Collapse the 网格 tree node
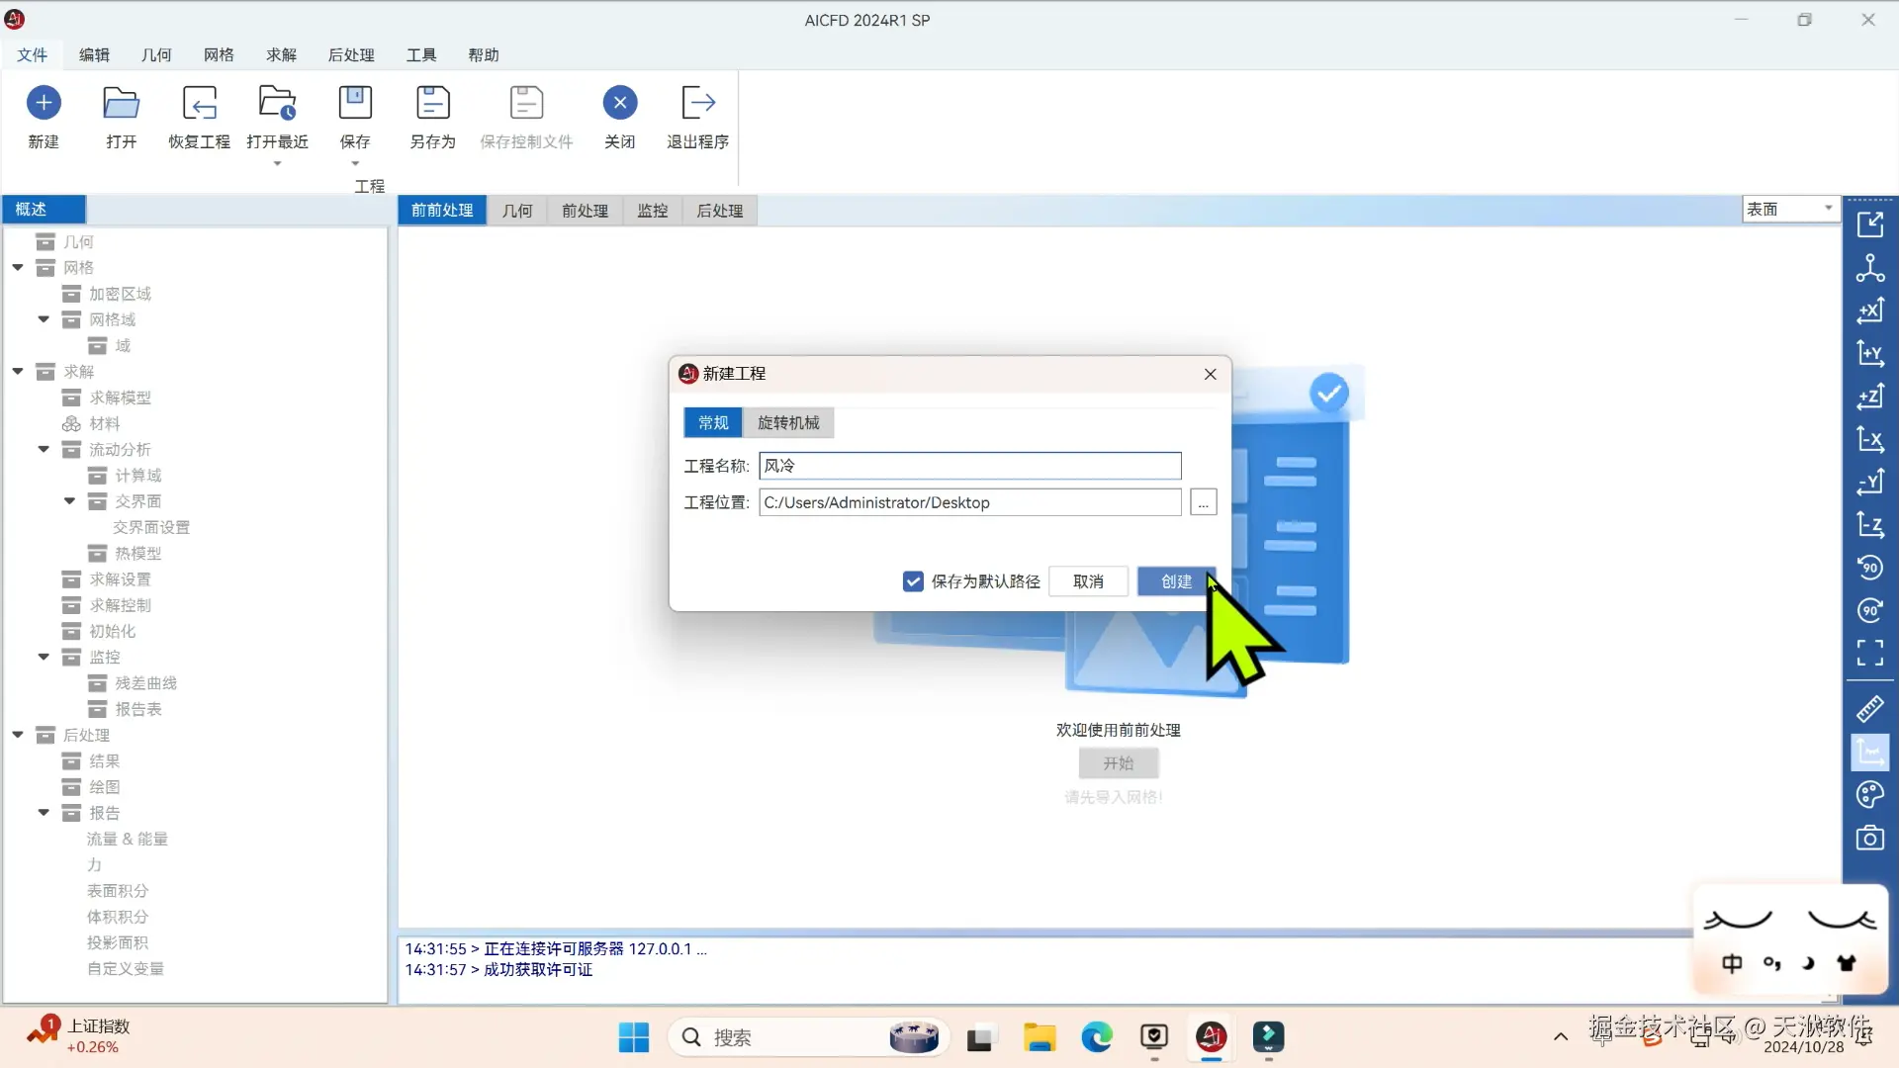This screenshot has height=1068, width=1899. point(18,268)
